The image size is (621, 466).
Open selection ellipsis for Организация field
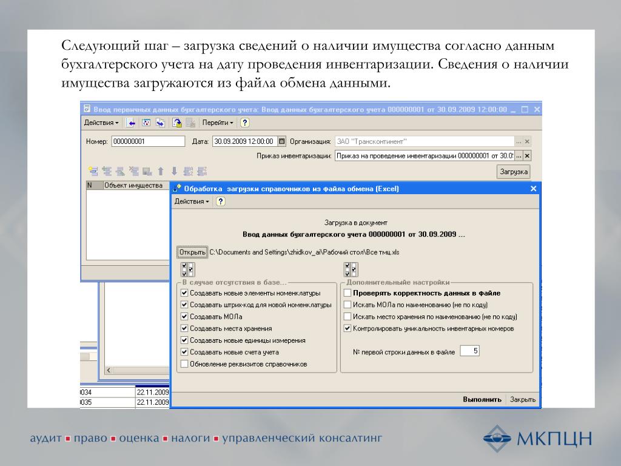click(x=519, y=141)
